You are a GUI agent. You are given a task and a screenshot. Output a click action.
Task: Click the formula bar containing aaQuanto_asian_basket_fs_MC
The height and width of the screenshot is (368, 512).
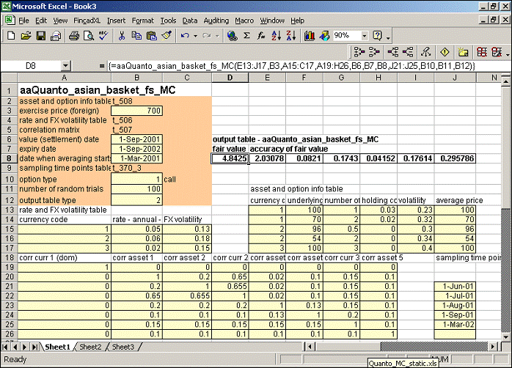click(309, 66)
